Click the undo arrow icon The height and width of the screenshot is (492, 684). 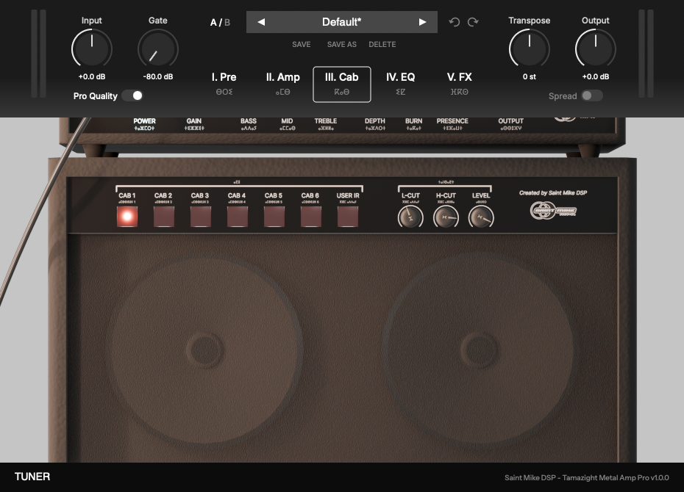pos(454,22)
